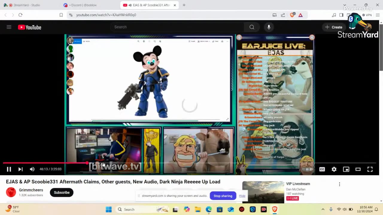Screen dimensions: 383x215
Task: Open the Grimmcheers channel name
Action: (x=31, y=190)
